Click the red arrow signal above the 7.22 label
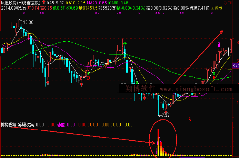This screenshot has width=239, height=158. 166,112
